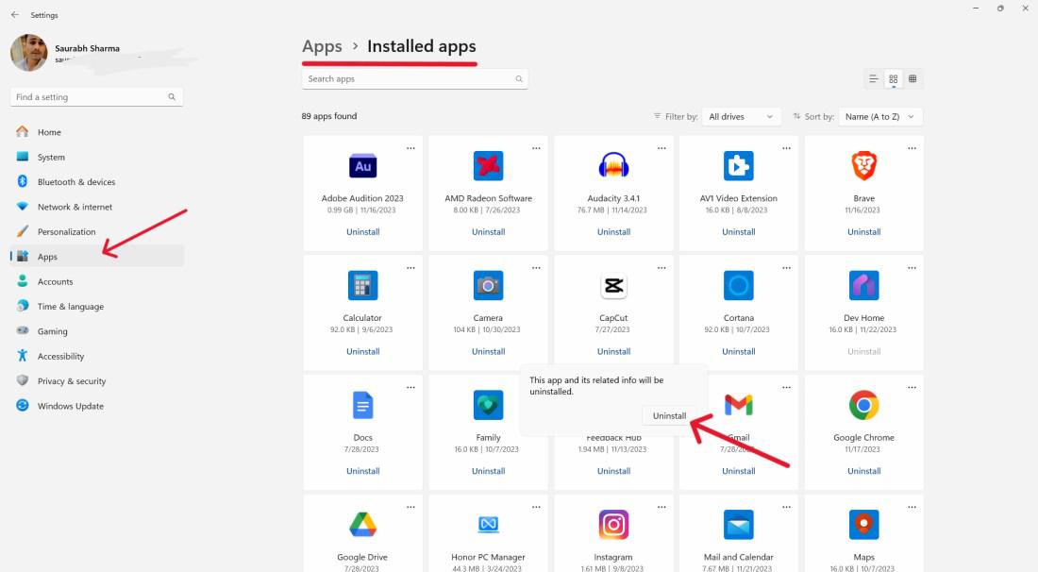Image resolution: width=1038 pixels, height=572 pixels.
Task: Open System settings in the sidebar
Action: coord(96,157)
